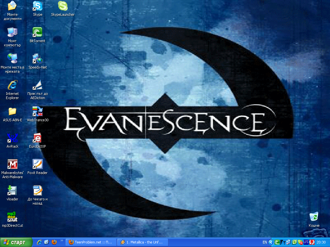Viewport: 330px width, 247px height.
Task: Switch to TeenProblem.net Firefox taskbar button
Action: [x=91, y=242]
